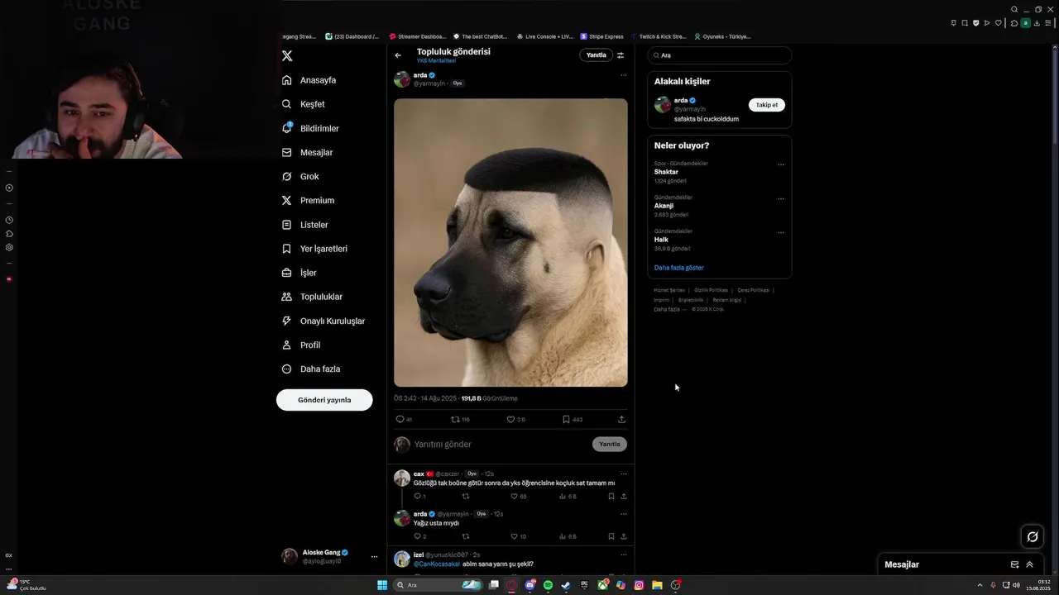
Task: Open the YKS Mantaltesi community link
Action: (436, 61)
